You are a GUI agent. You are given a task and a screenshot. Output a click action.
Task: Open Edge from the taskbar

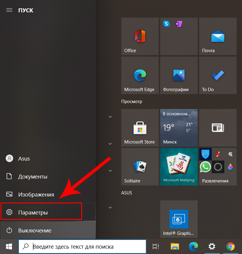point(193,247)
